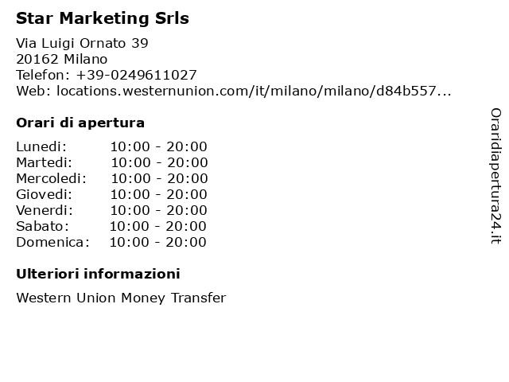Screen dimensions: 509x382
Task: Click the Sabato opening hours
Action: click(157, 226)
